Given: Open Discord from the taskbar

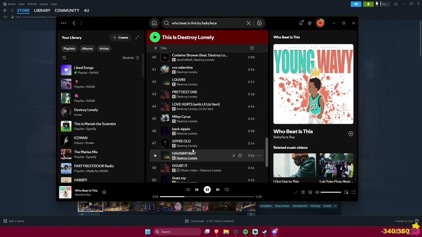Looking at the screenshot, I should (x=274, y=232).
